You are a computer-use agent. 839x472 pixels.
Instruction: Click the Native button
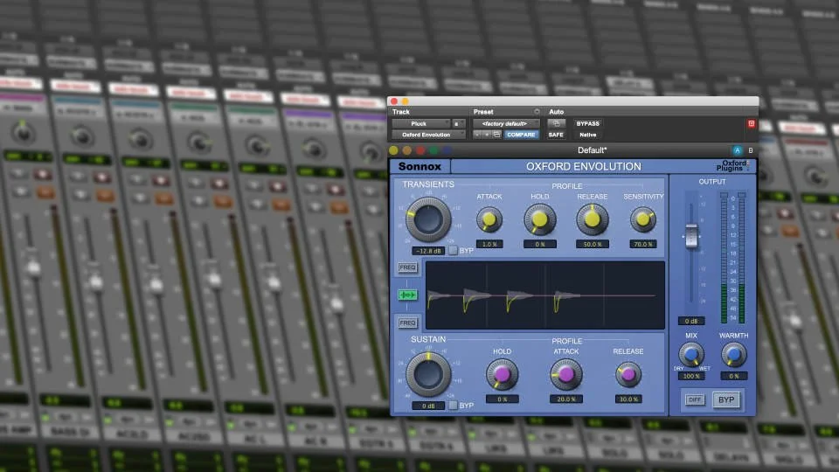[x=587, y=135]
